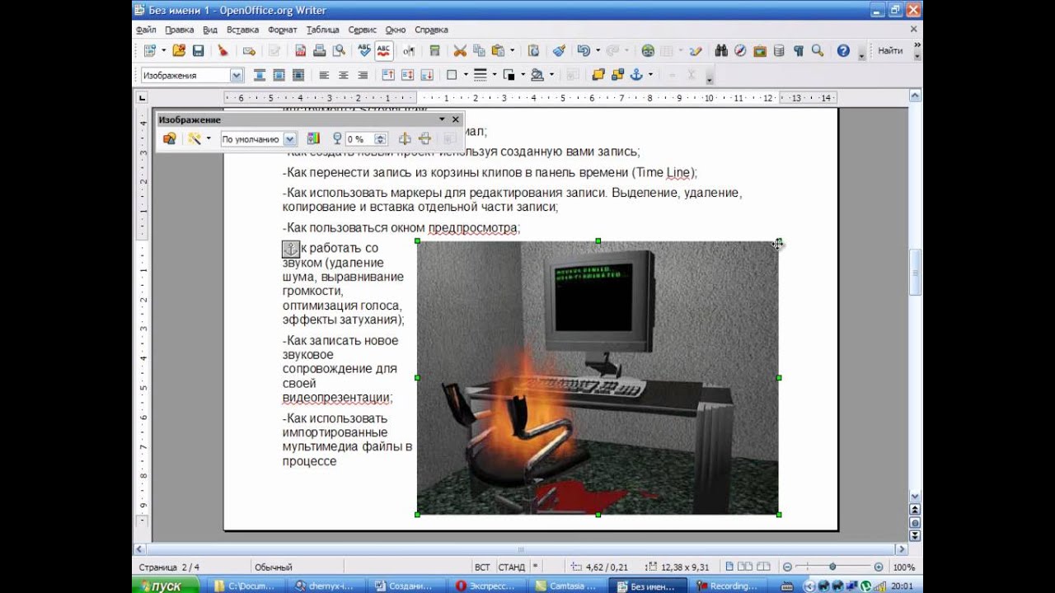Copy the selection
The width and height of the screenshot is (1055, 593).
479,51
